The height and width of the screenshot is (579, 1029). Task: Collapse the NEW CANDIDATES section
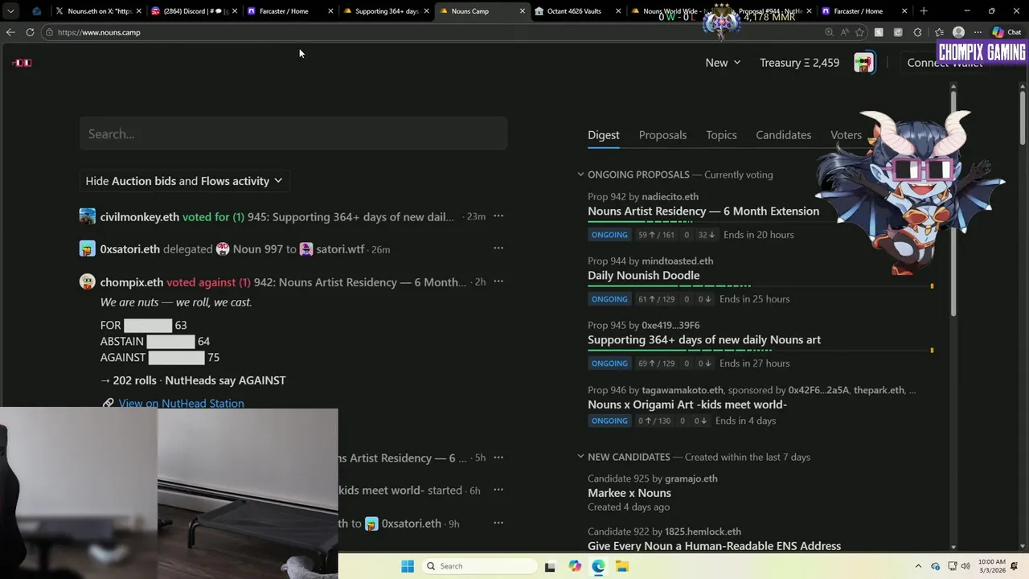pyautogui.click(x=580, y=457)
